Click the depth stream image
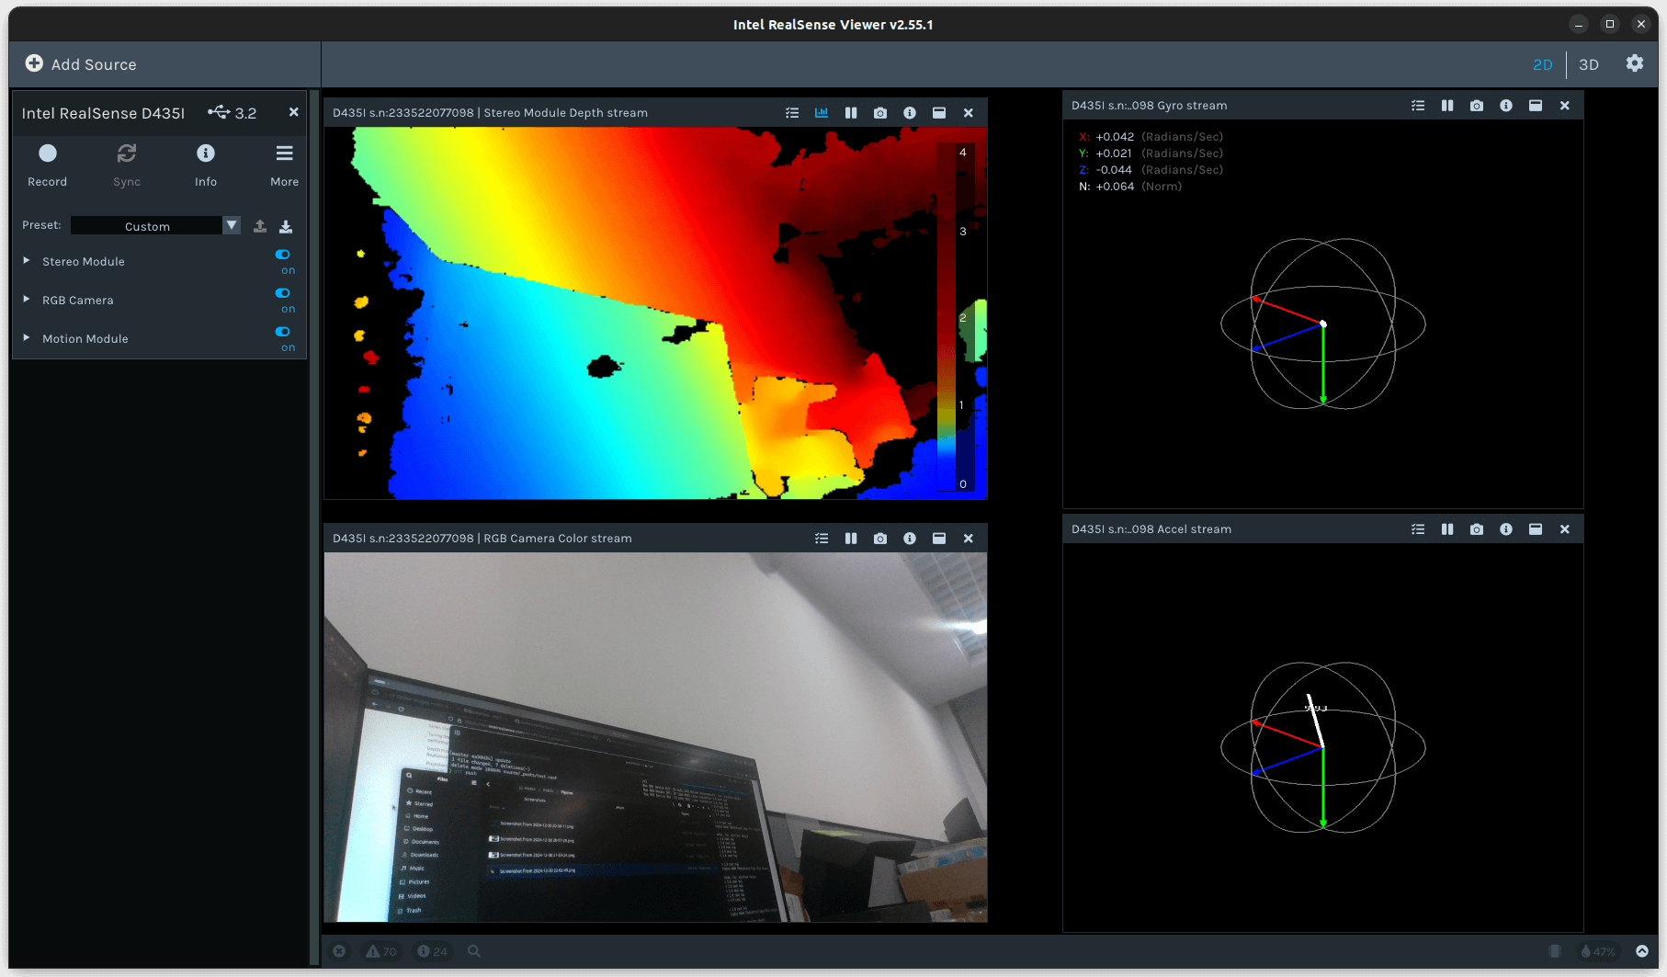 pos(655,313)
